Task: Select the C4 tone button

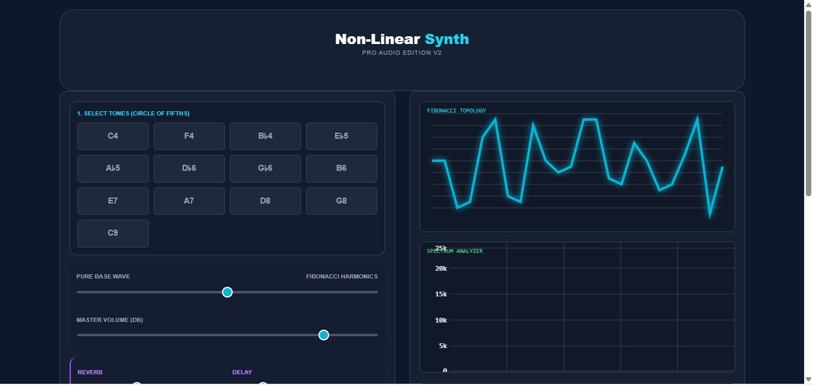Action: (x=113, y=136)
